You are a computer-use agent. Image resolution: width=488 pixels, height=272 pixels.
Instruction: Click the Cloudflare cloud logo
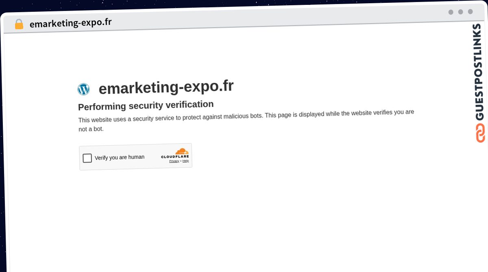182,151
